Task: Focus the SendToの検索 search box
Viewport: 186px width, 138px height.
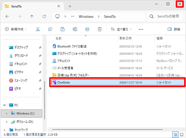Action: (165, 16)
